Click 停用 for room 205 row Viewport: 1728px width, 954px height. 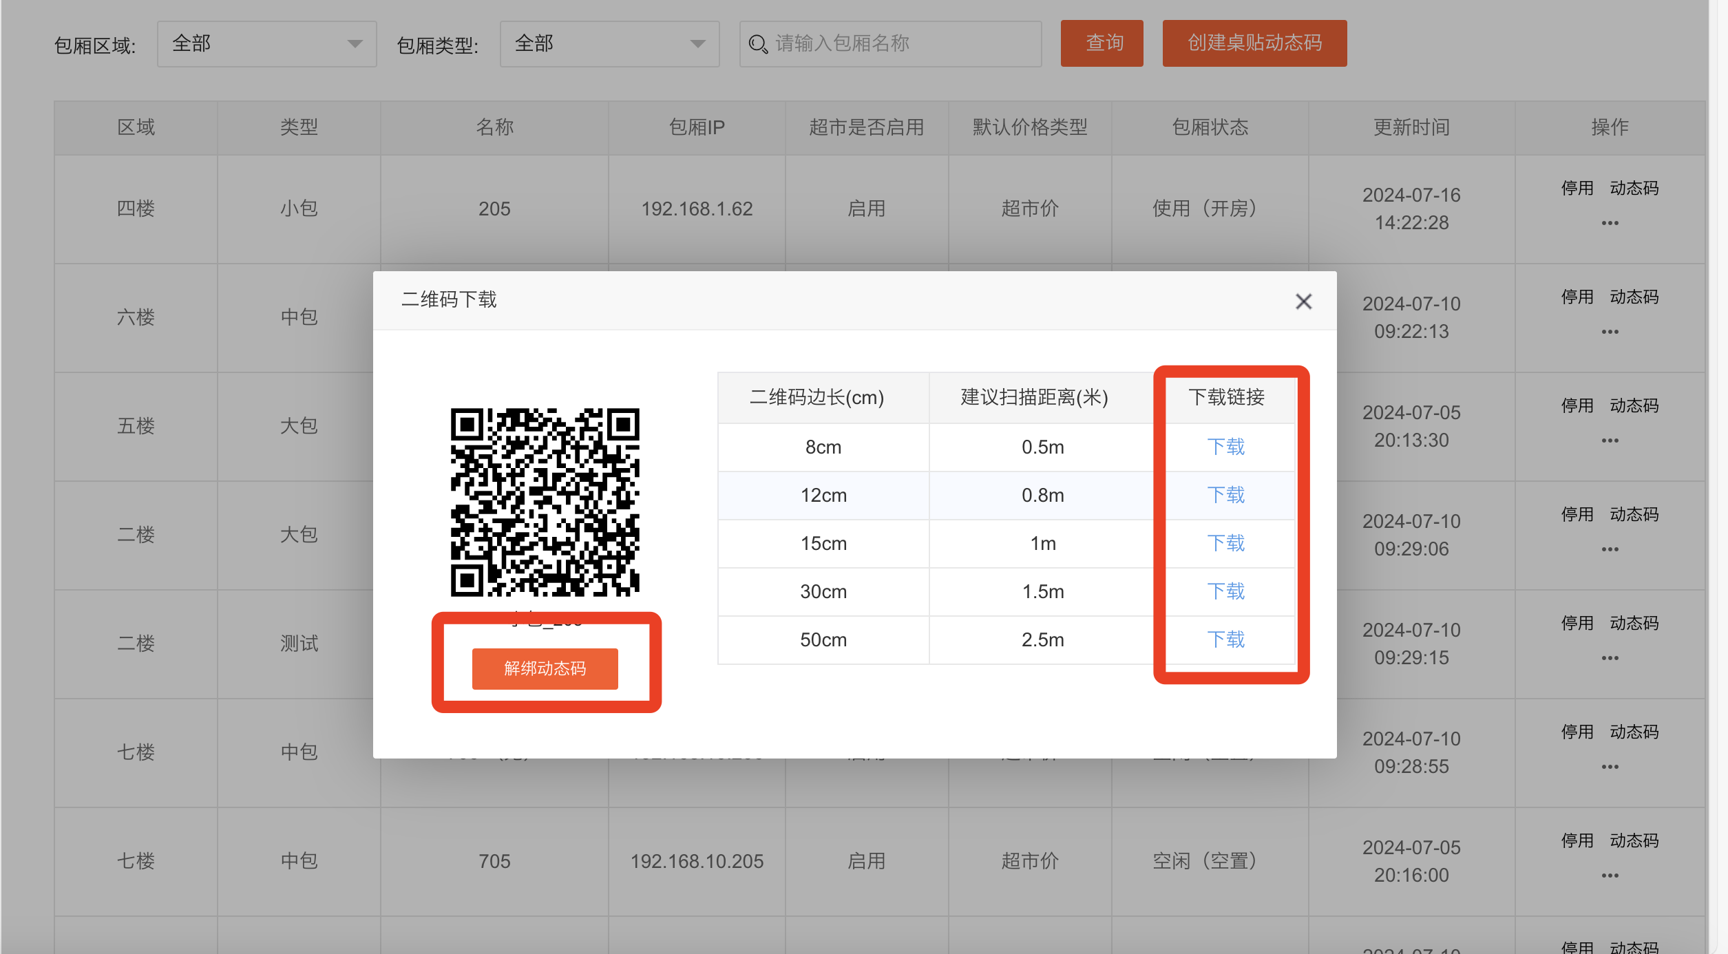[x=1577, y=188]
